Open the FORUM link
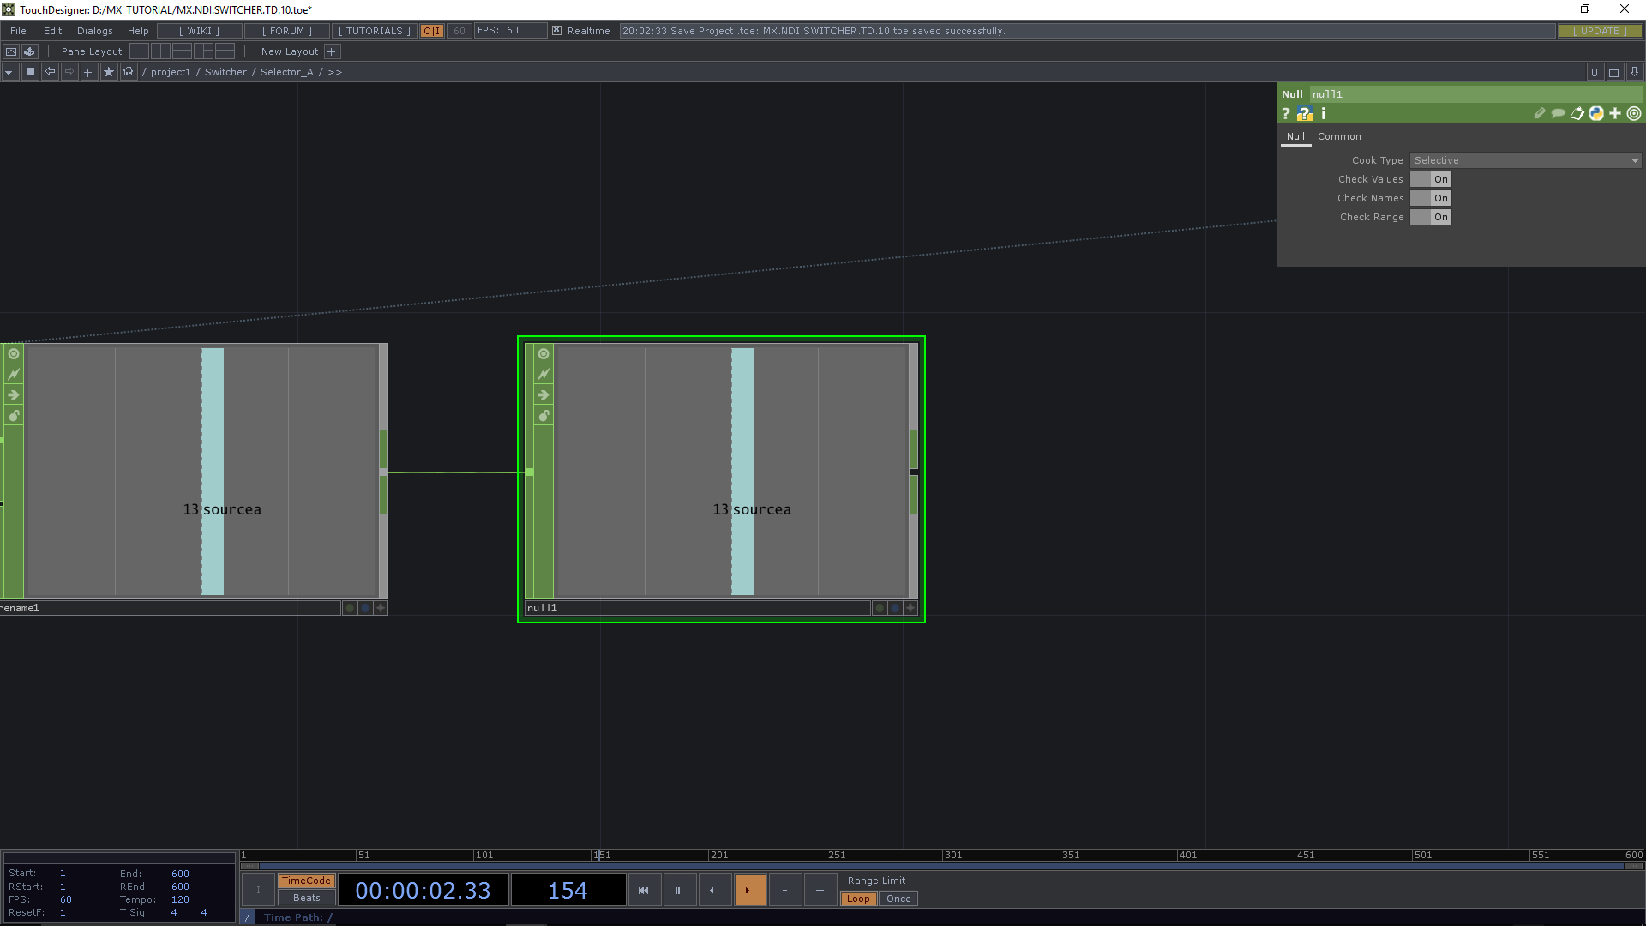The width and height of the screenshot is (1646, 926). click(x=287, y=31)
